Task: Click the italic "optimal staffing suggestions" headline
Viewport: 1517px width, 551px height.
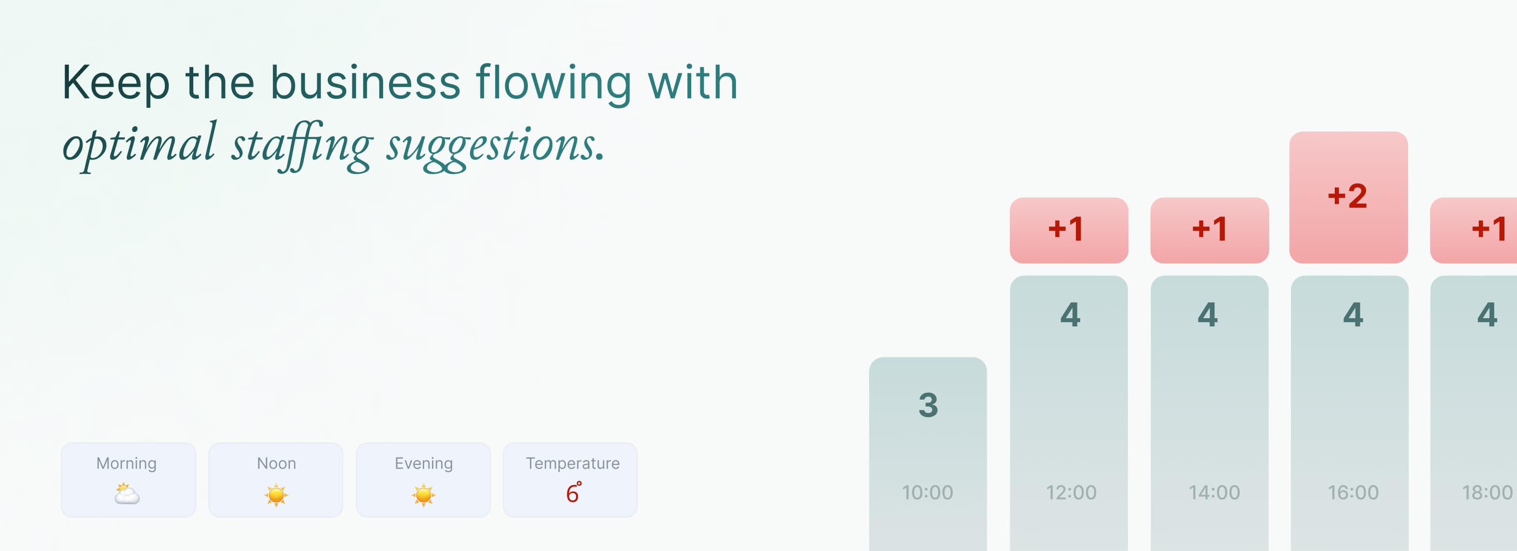Action: click(333, 145)
